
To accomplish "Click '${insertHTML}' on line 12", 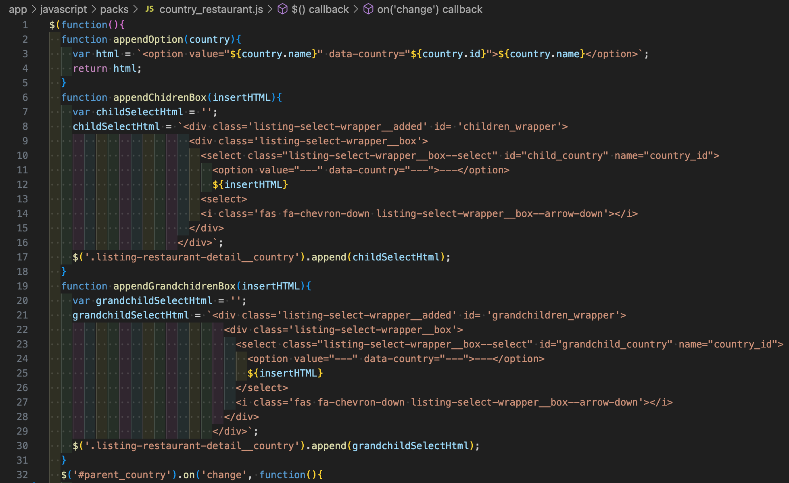I will (250, 185).
